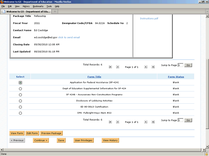Open the Tools menu
The width and height of the screenshot is (209, 156).
click(x=49, y=6)
